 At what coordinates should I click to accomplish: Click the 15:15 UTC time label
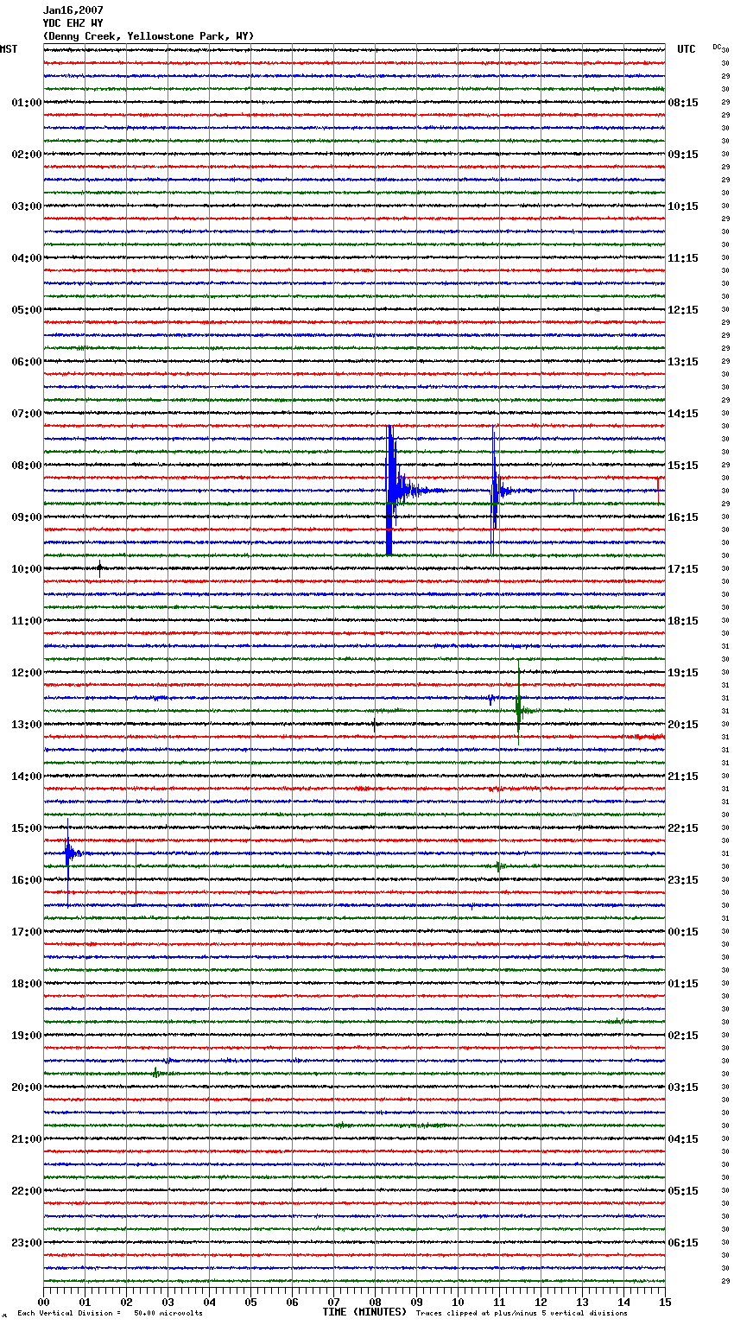coord(683,466)
